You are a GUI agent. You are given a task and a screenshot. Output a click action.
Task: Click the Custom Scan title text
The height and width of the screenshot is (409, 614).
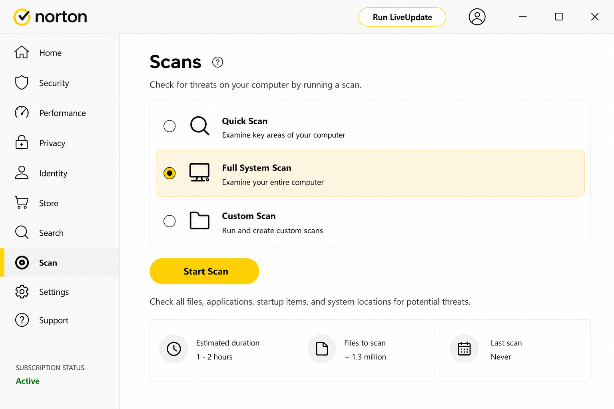coord(249,216)
